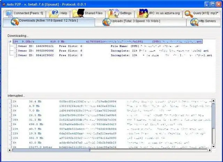Click 'Incomplete: 13%' text in source row
The height and width of the screenshot is (162, 223).
tap(124, 55)
